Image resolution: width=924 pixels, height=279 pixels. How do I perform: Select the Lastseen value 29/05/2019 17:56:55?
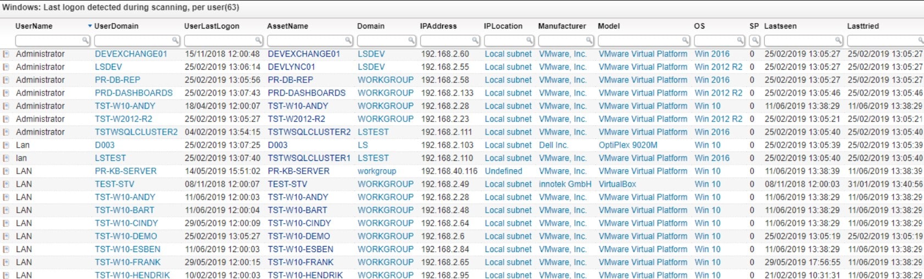click(x=803, y=263)
